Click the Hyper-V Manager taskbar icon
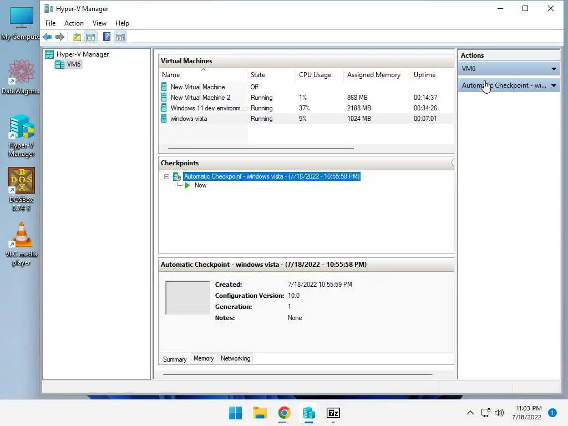 coord(308,413)
